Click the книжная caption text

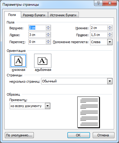click(18, 70)
